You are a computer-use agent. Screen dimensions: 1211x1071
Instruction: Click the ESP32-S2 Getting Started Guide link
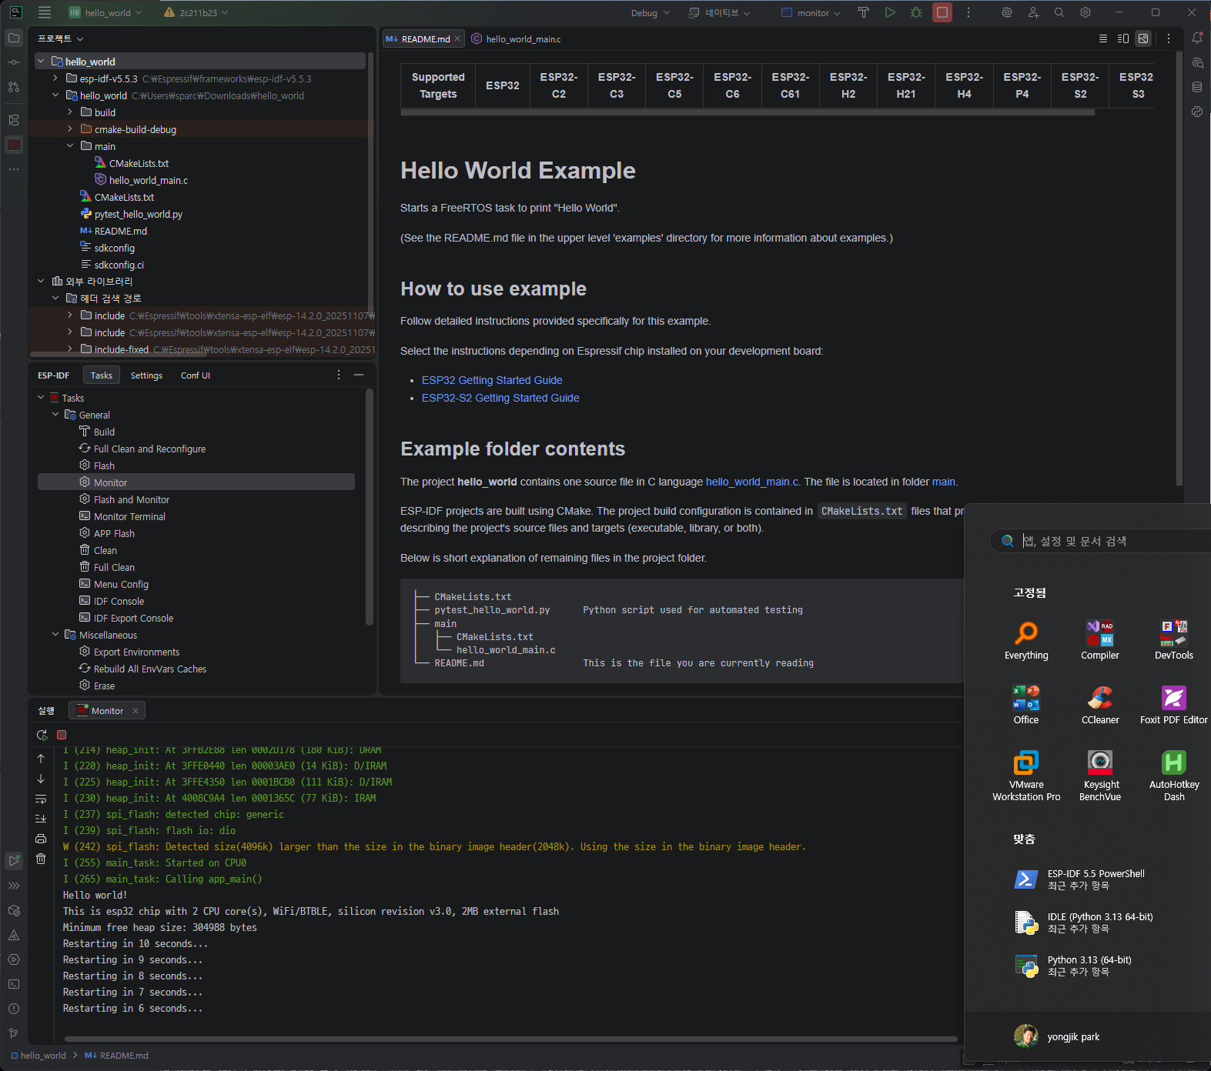coord(500,398)
